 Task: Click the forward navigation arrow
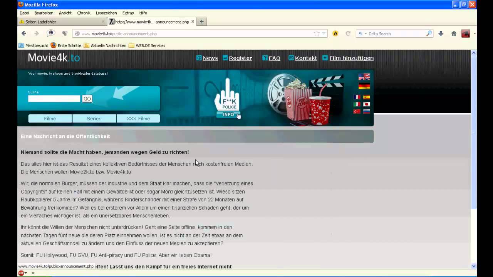tap(37, 33)
